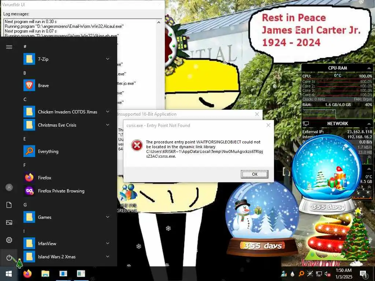Open the Games folder in Start menu

point(67,217)
